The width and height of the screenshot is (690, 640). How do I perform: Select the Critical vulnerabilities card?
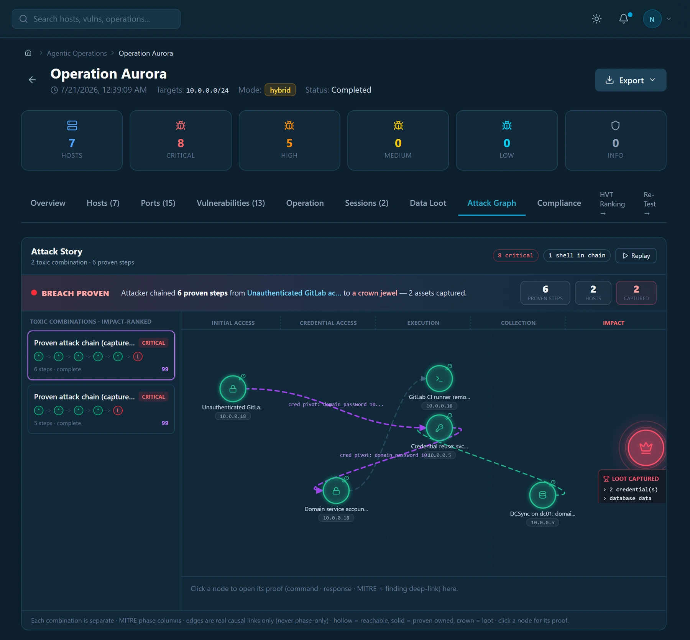(181, 140)
